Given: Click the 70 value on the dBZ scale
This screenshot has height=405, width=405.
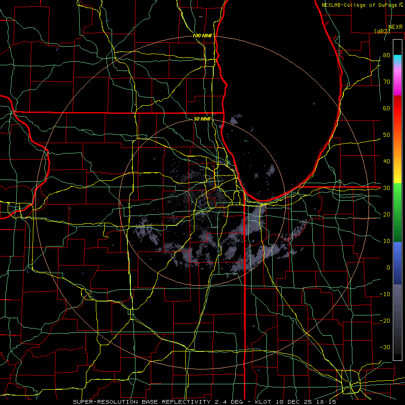Looking at the screenshot, I should coord(387,82).
